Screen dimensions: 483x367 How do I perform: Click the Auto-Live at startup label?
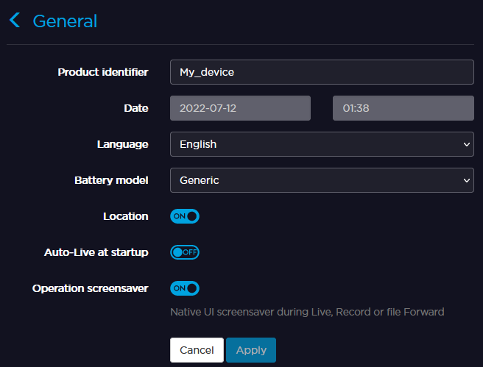coord(96,252)
